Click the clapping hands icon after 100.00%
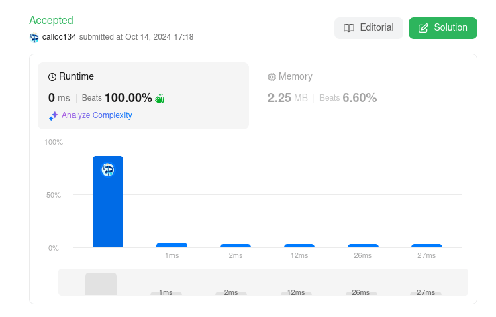The height and width of the screenshot is (317, 496). tap(160, 99)
